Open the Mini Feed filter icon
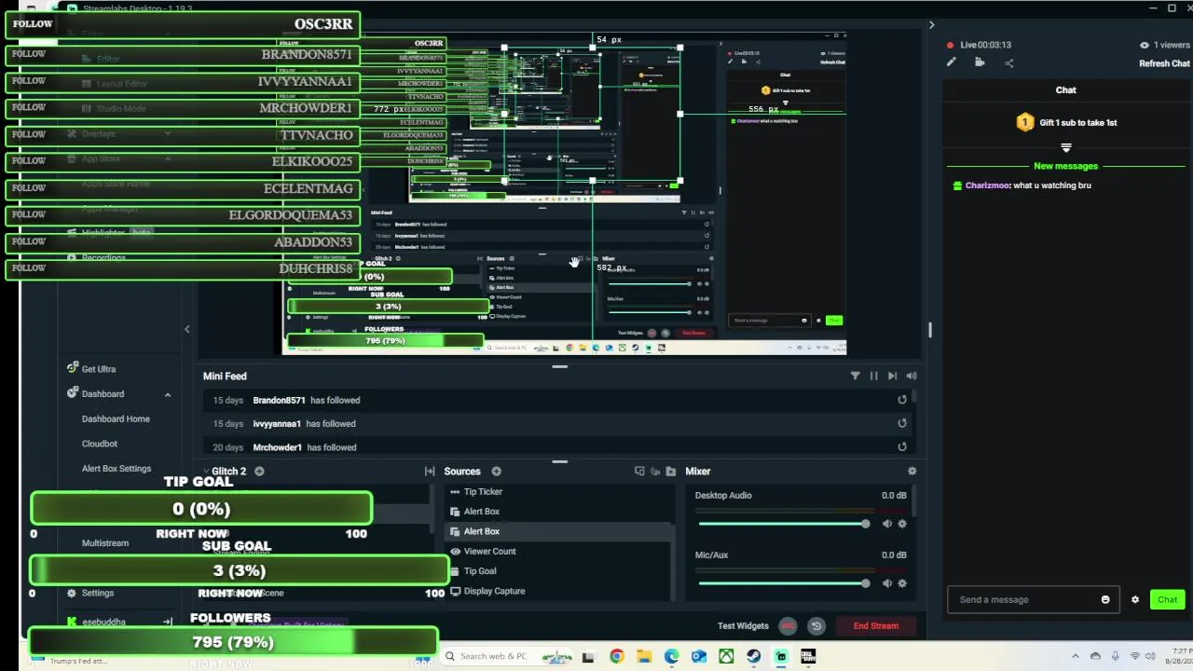 tap(855, 376)
